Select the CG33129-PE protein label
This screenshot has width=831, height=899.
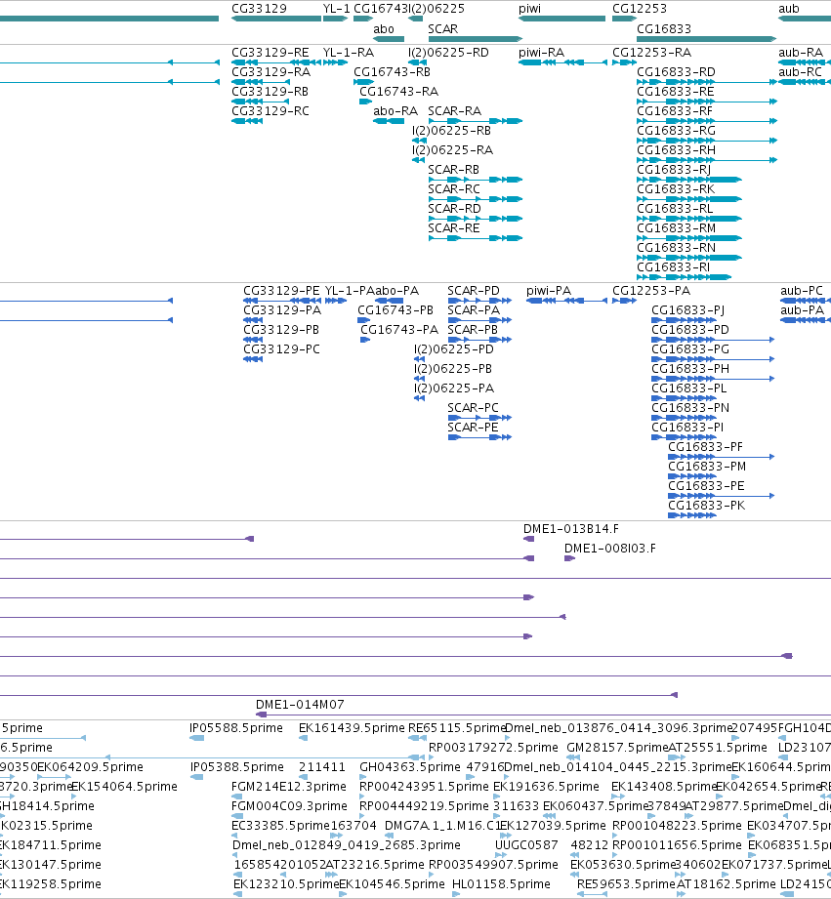coord(281,291)
